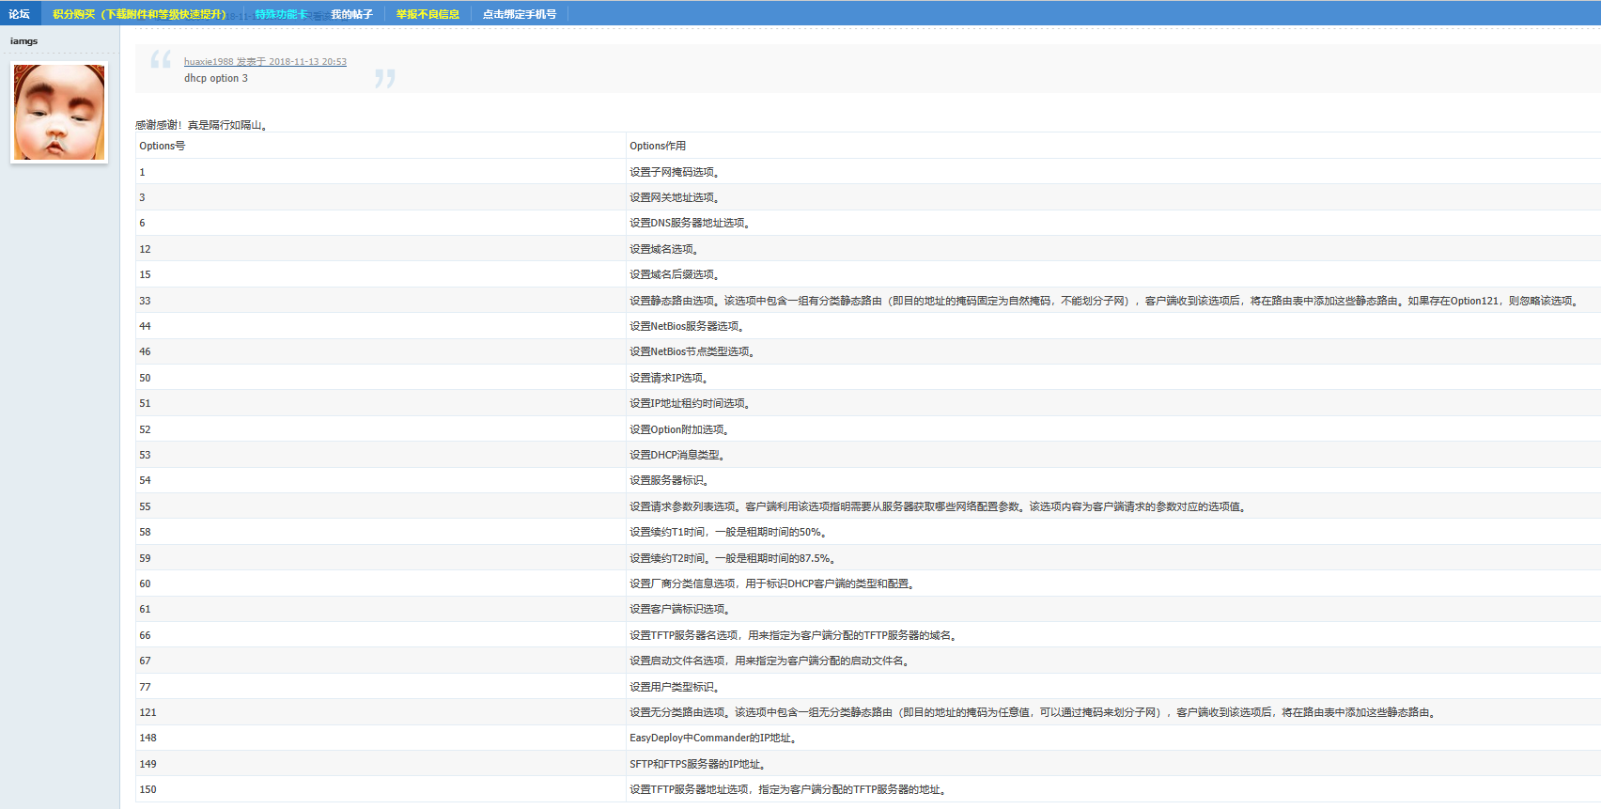Click the reply text 感谢感谢
1601x809 pixels.
tap(201, 125)
